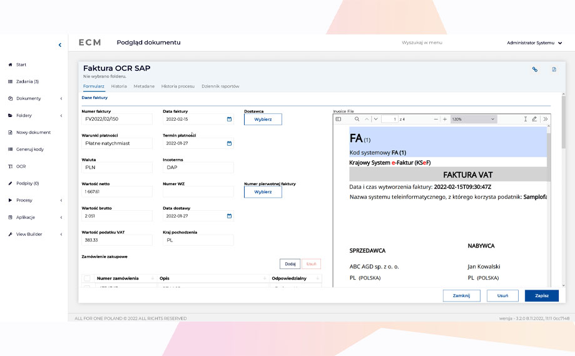Screen dimensions: 575x356
Task: Tick the select-all checkbox in order table header
Action: tap(87, 278)
